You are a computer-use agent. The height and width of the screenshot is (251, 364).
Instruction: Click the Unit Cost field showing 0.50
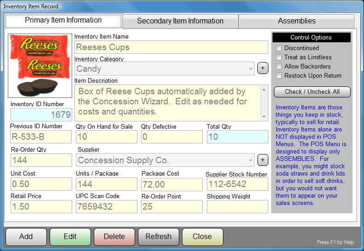[x=41, y=184]
